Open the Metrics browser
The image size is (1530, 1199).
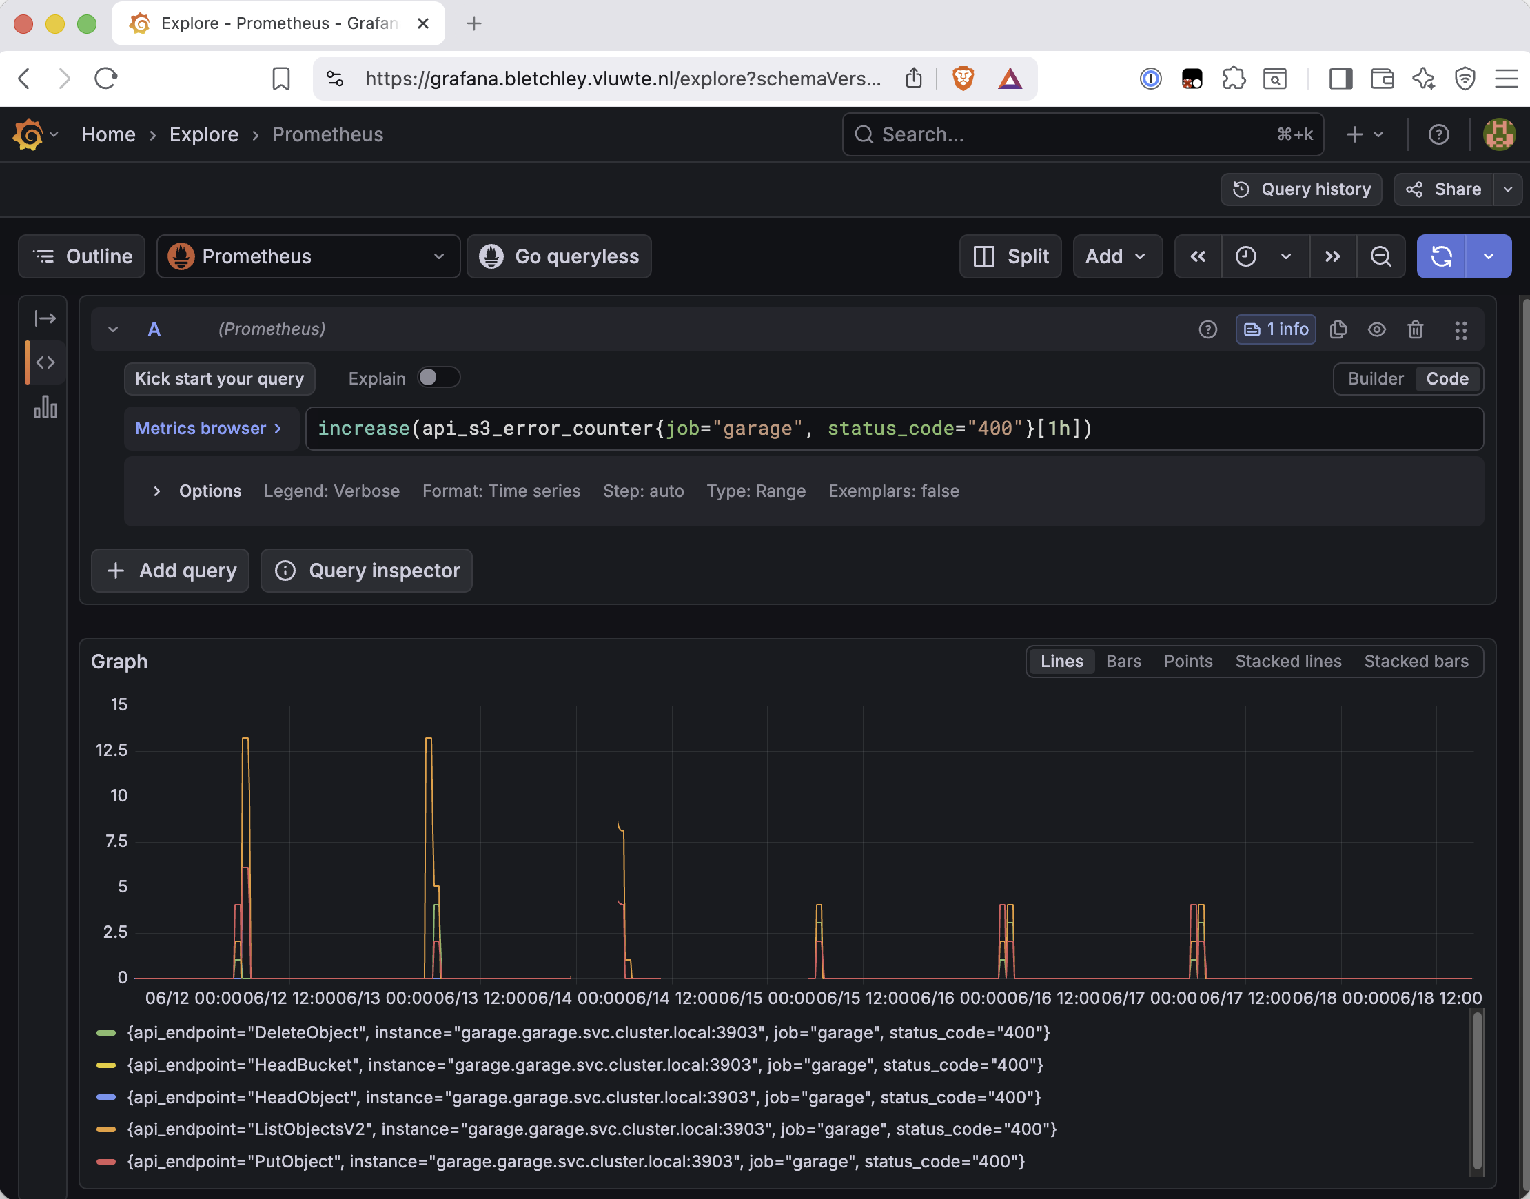click(x=211, y=428)
